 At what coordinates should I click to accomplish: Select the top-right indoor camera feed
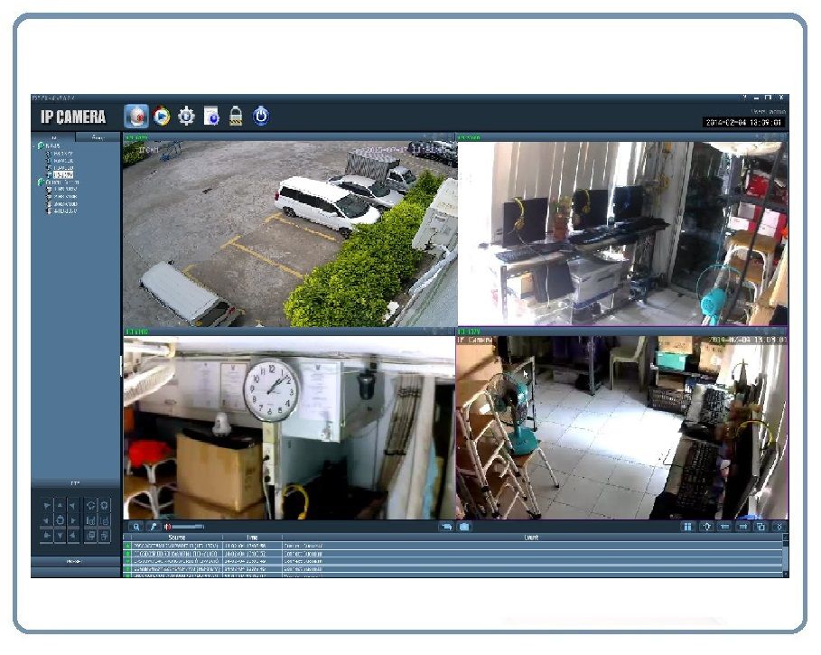(622, 233)
